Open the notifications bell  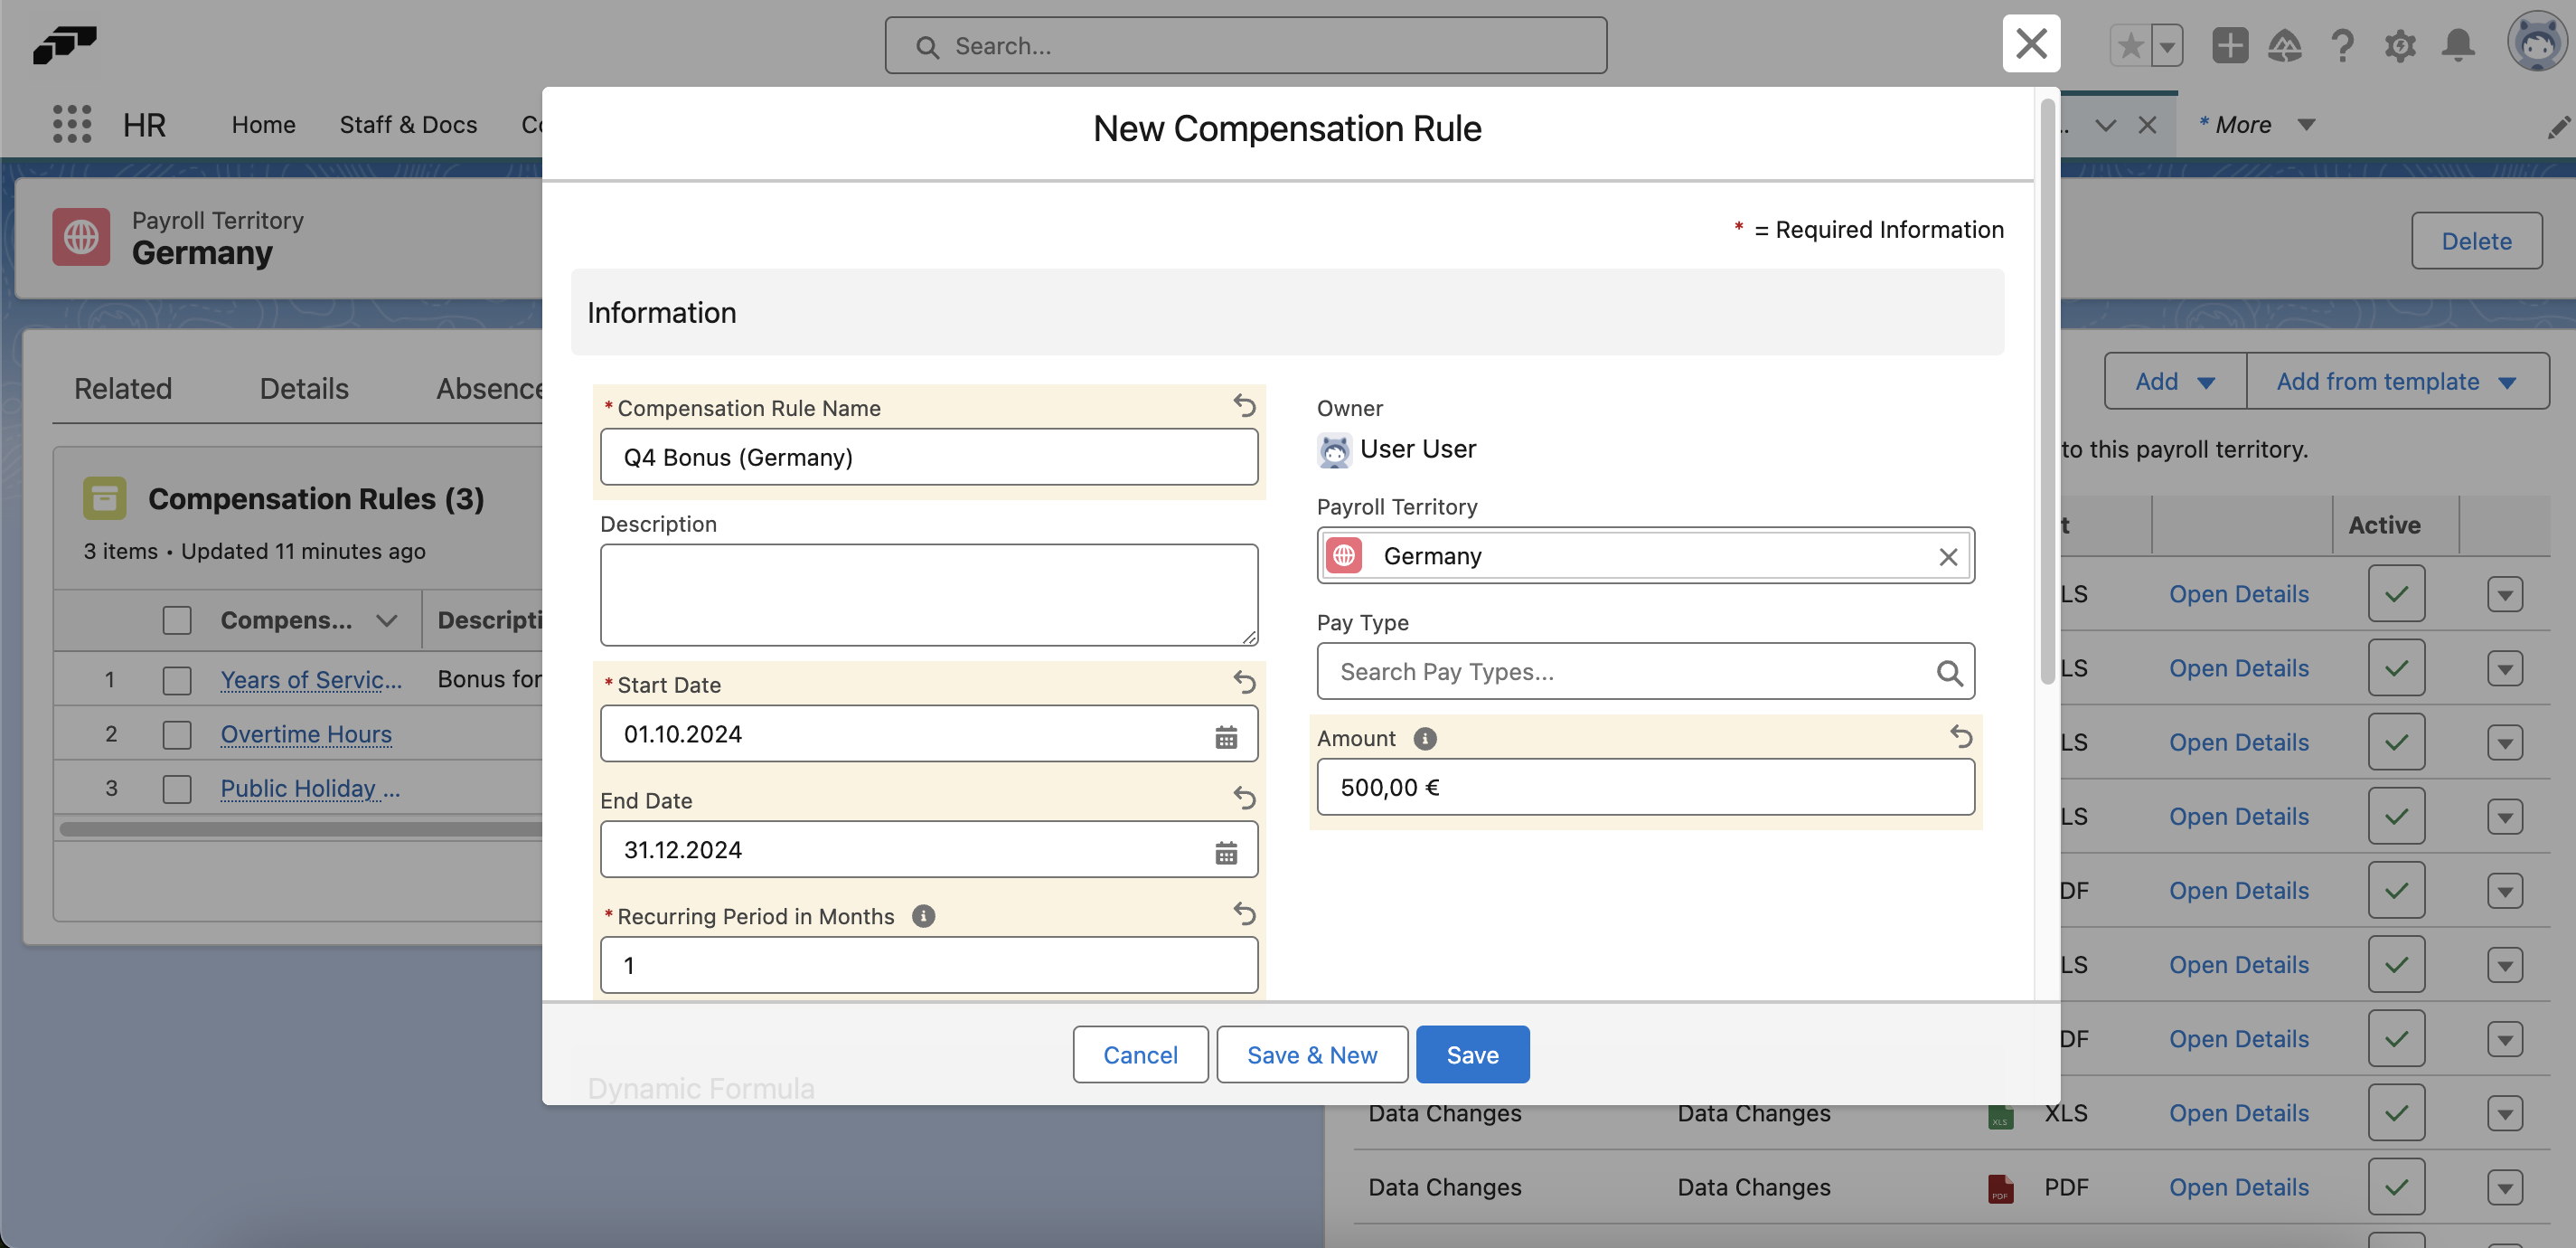[2459, 45]
